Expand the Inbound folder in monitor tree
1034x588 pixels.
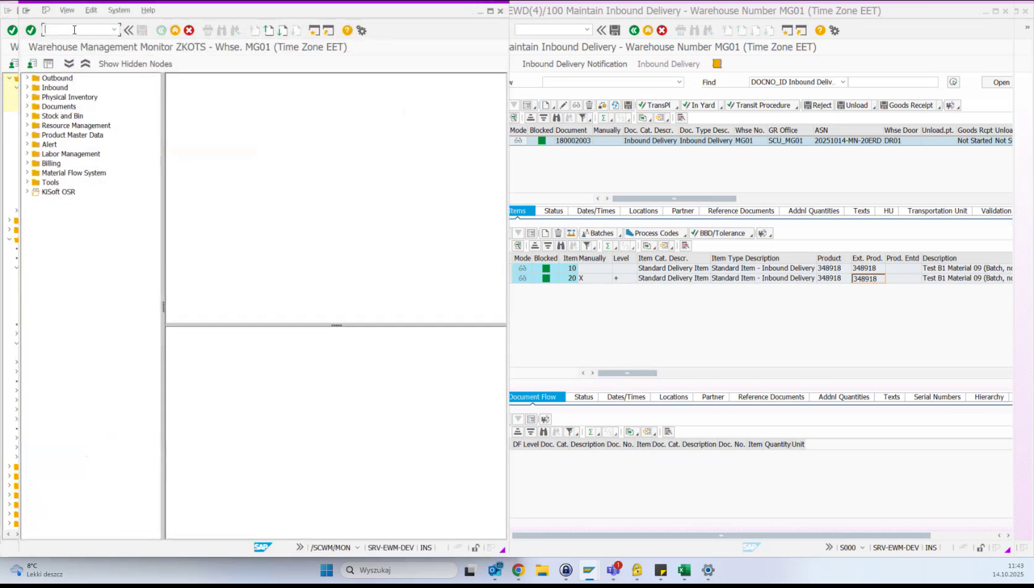[x=27, y=87]
